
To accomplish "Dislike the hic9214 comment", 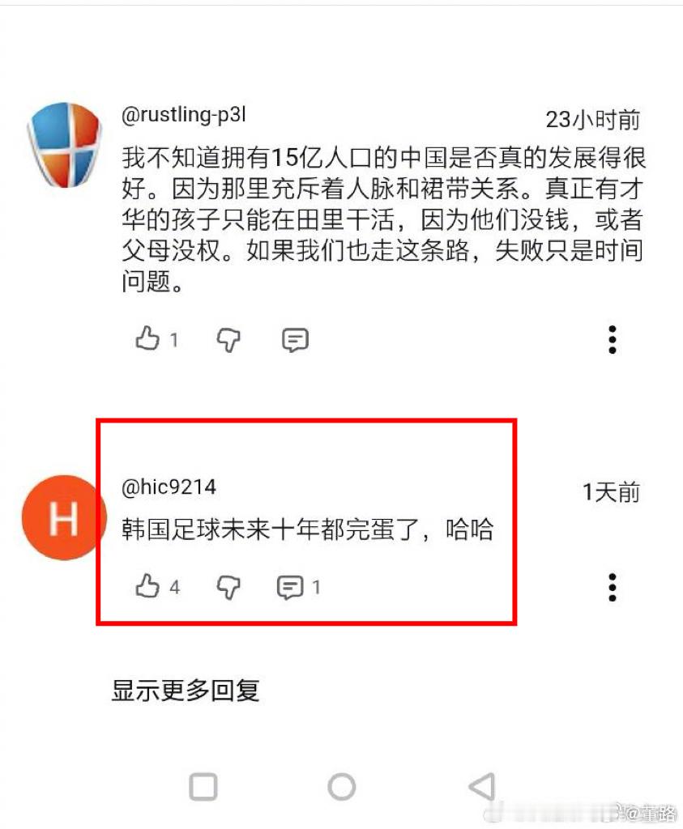I will [x=228, y=587].
